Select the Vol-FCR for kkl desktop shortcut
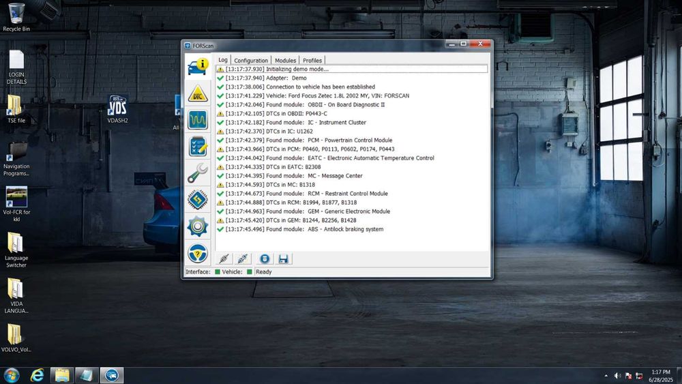The width and height of the screenshot is (682, 384). 16,205
